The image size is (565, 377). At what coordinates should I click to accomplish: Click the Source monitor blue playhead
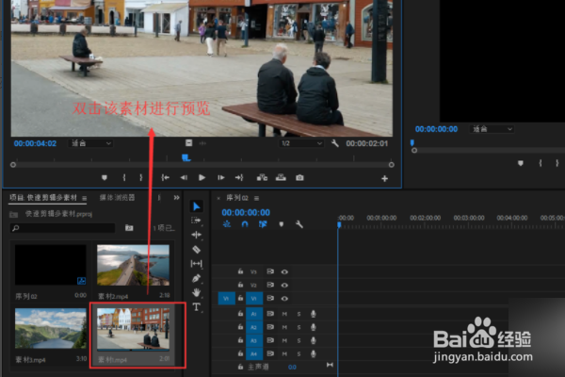[186, 157]
